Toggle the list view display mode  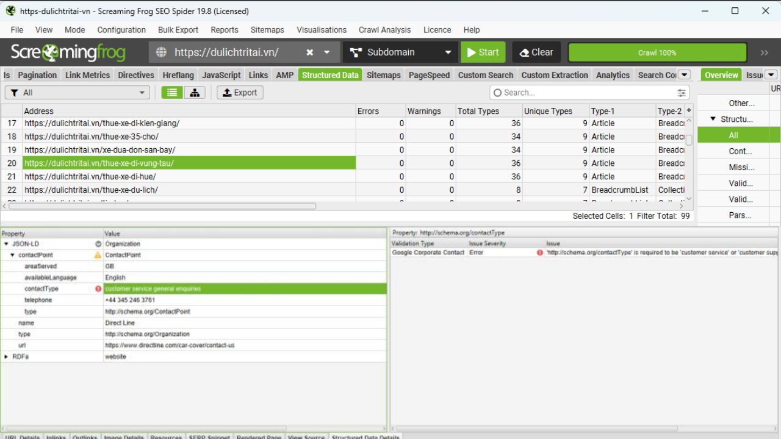pyautogui.click(x=171, y=92)
